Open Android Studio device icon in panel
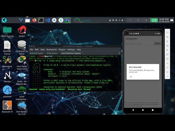The image size is (175, 131). [61, 20]
